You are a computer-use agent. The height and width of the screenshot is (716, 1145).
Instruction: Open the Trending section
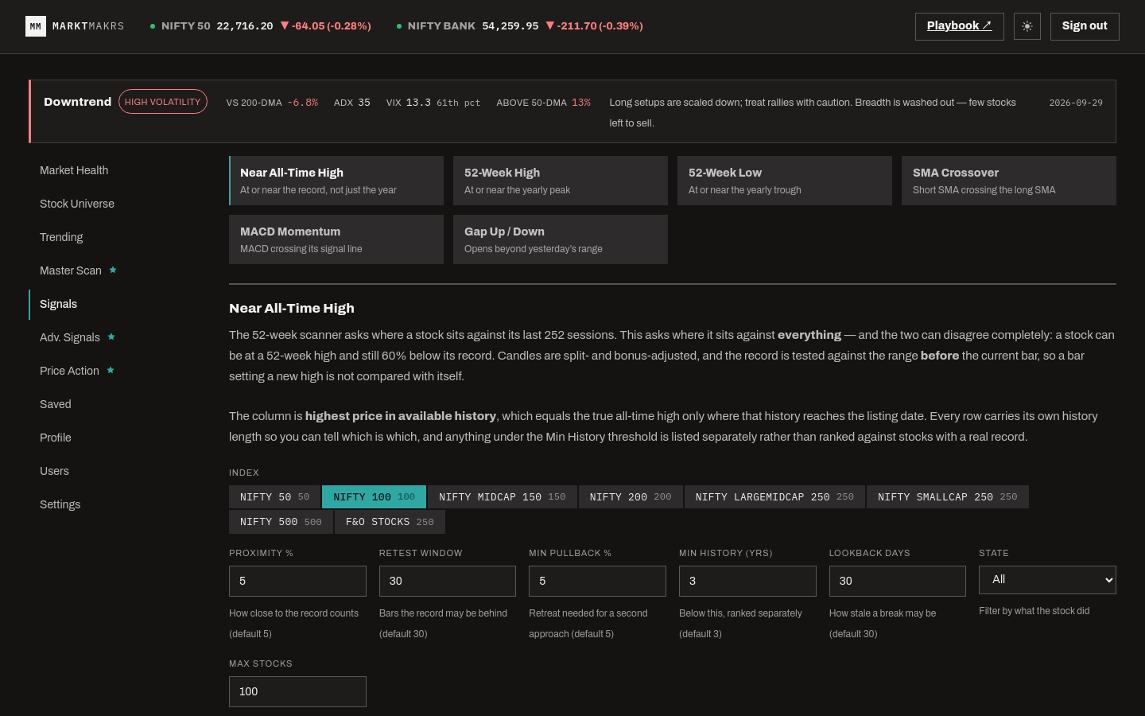point(61,237)
